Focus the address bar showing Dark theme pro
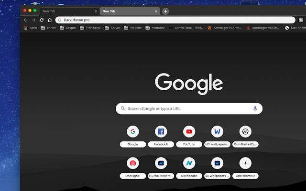 [x=175, y=20]
